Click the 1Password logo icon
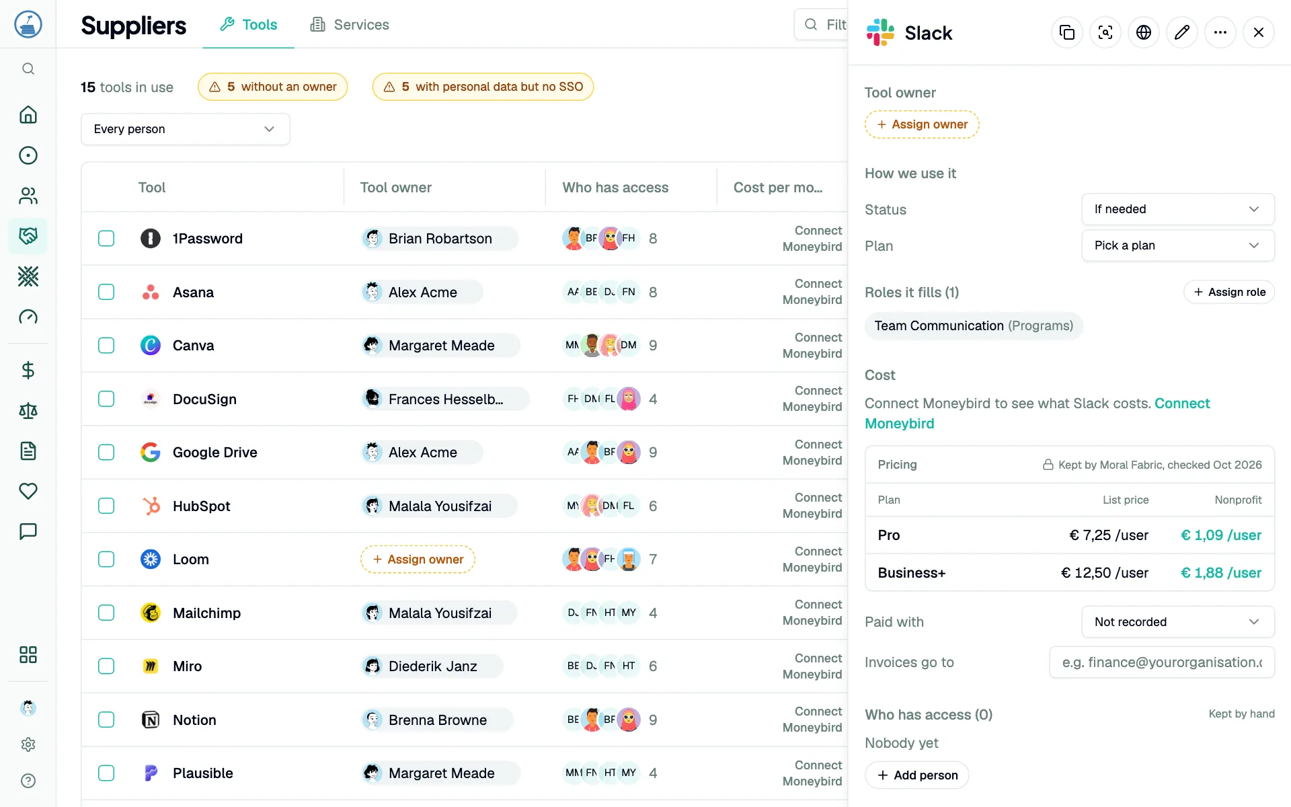Viewport: 1291px width, 807px height. point(151,239)
